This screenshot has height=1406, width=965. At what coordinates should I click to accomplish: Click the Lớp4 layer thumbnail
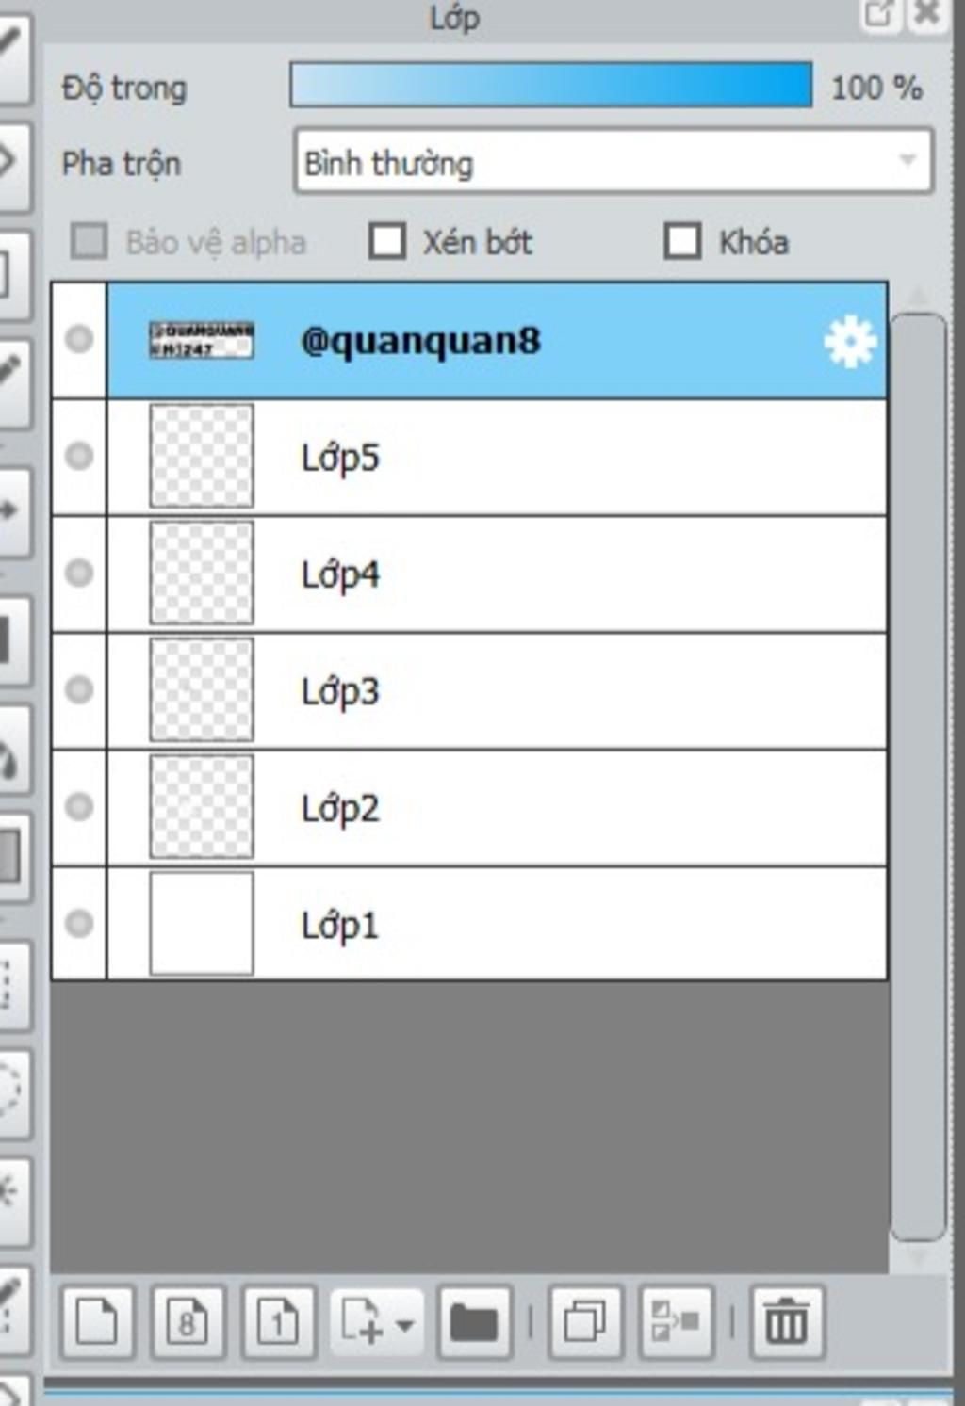202,574
